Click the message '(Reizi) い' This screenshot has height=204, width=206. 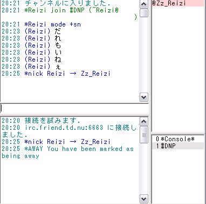coord(31,52)
